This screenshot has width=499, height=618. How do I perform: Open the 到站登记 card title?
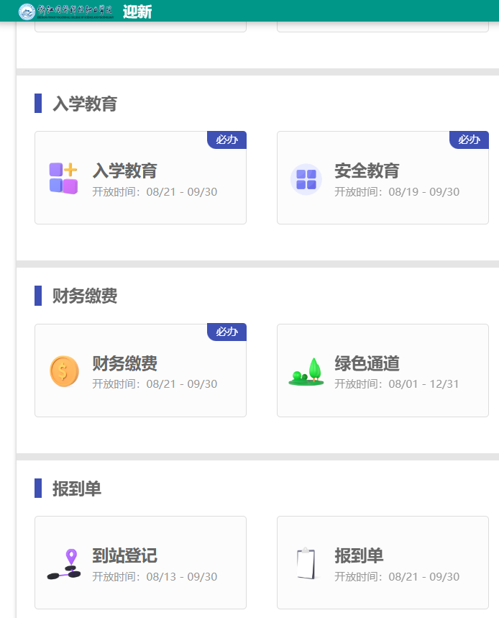click(x=124, y=556)
